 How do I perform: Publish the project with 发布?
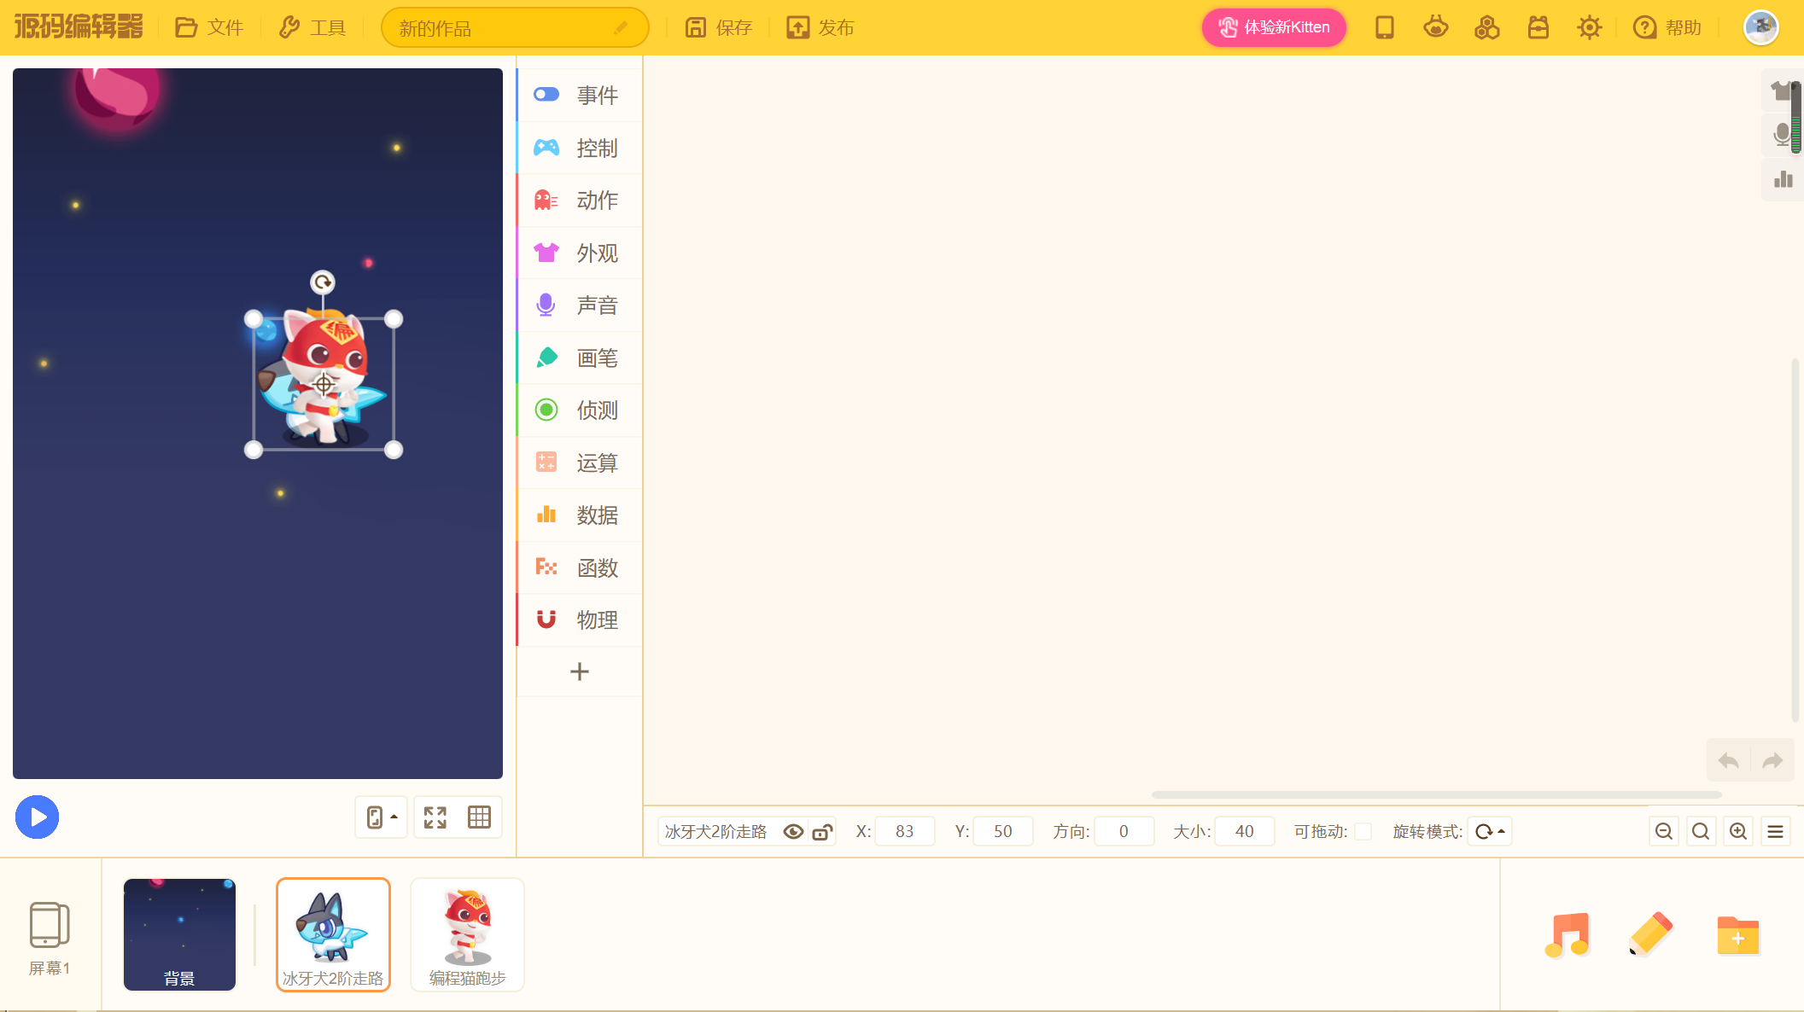click(820, 27)
